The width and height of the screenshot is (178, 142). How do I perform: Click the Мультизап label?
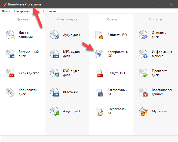[160, 111]
